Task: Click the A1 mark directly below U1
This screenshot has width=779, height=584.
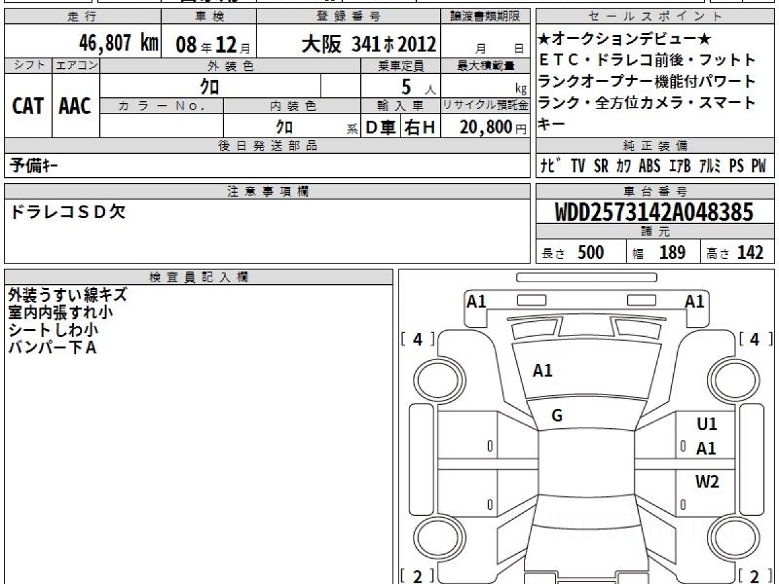Action: coord(707,448)
